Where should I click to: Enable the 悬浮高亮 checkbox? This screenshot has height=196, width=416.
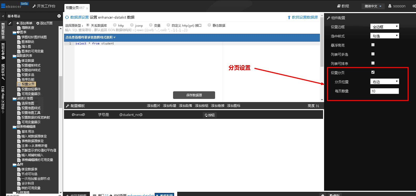click(373, 45)
